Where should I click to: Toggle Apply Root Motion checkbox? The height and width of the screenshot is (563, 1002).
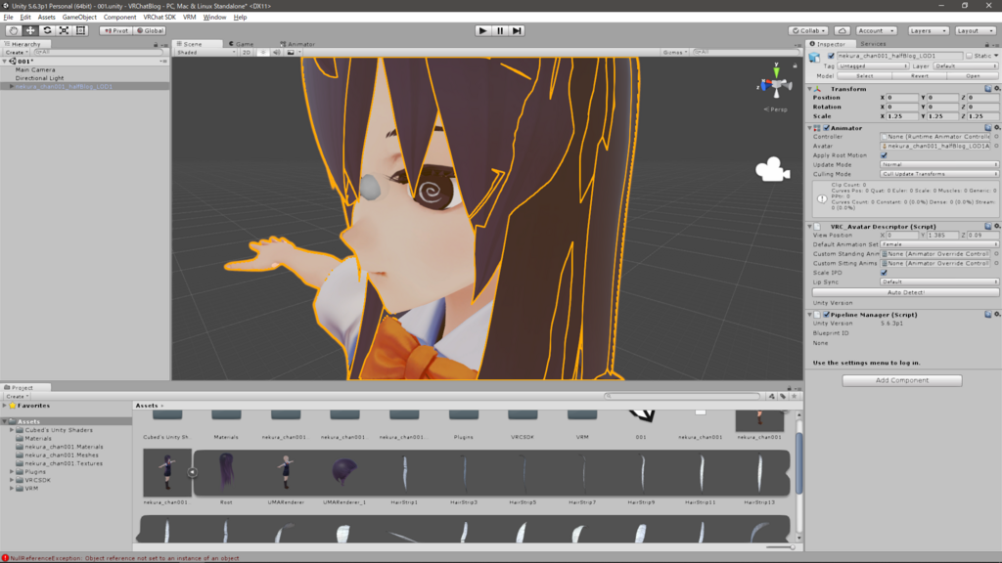pyautogui.click(x=884, y=155)
